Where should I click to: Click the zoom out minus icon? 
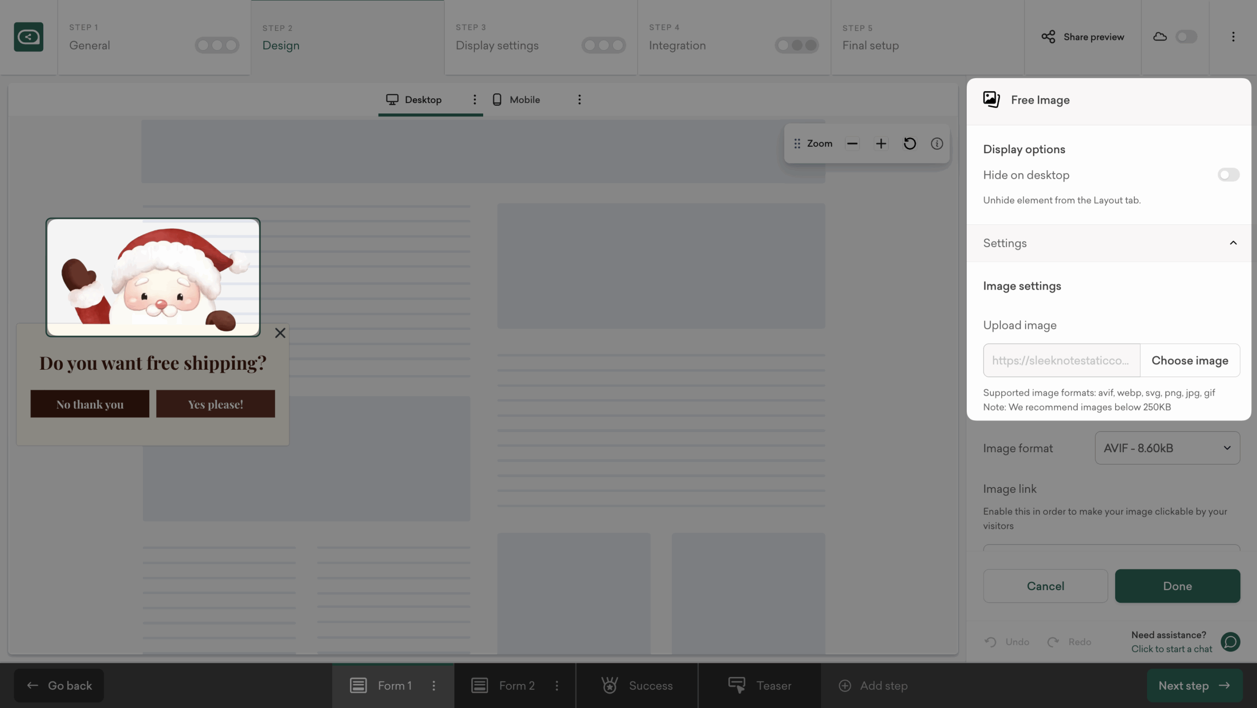852,143
